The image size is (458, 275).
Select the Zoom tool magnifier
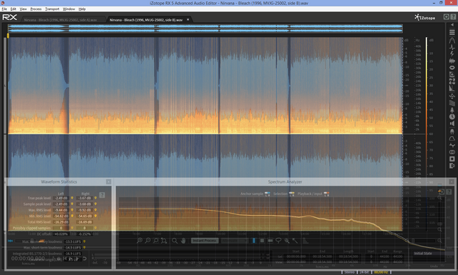click(x=175, y=241)
